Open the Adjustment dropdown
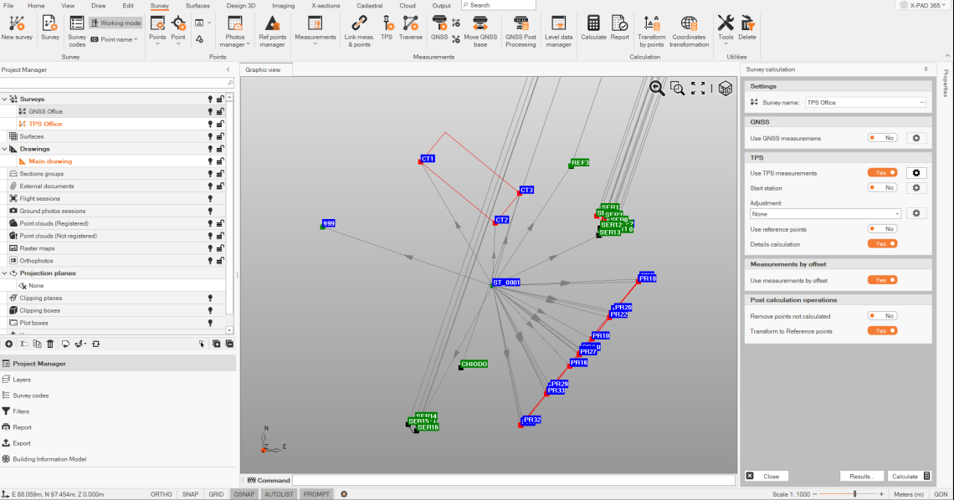The height and width of the screenshot is (500, 954). pyautogui.click(x=825, y=214)
